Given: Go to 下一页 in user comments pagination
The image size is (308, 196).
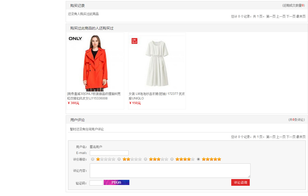Looking at the screenshot, I should pyautogui.click(x=291, y=137).
